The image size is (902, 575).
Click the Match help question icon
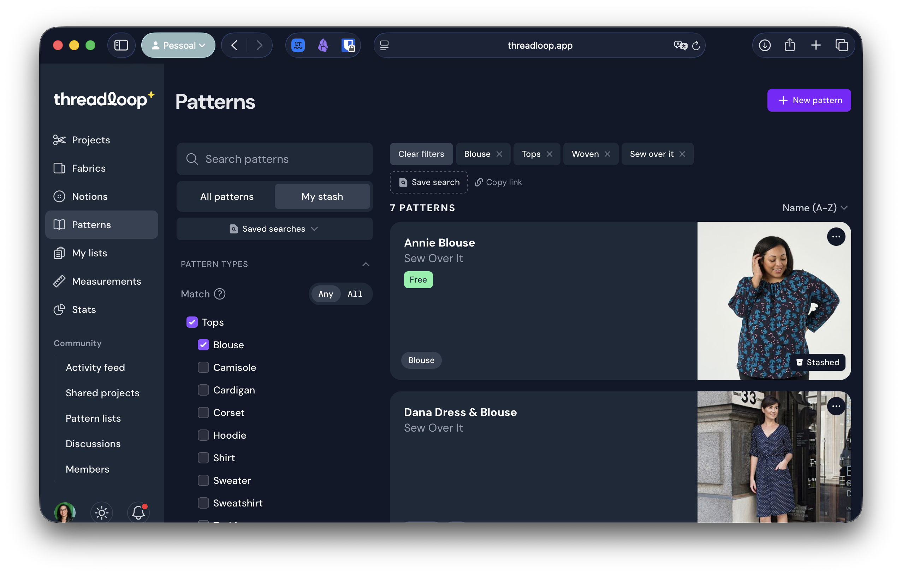click(220, 294)
